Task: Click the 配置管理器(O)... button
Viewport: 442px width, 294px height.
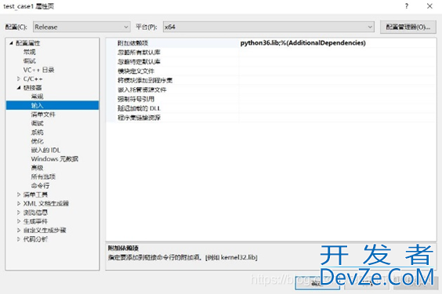Action: click(408, 27)
